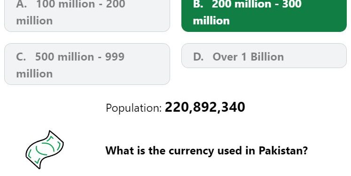
Task: Click the word "Pakistan?" in the question
Action: click(x=283, y=151)
